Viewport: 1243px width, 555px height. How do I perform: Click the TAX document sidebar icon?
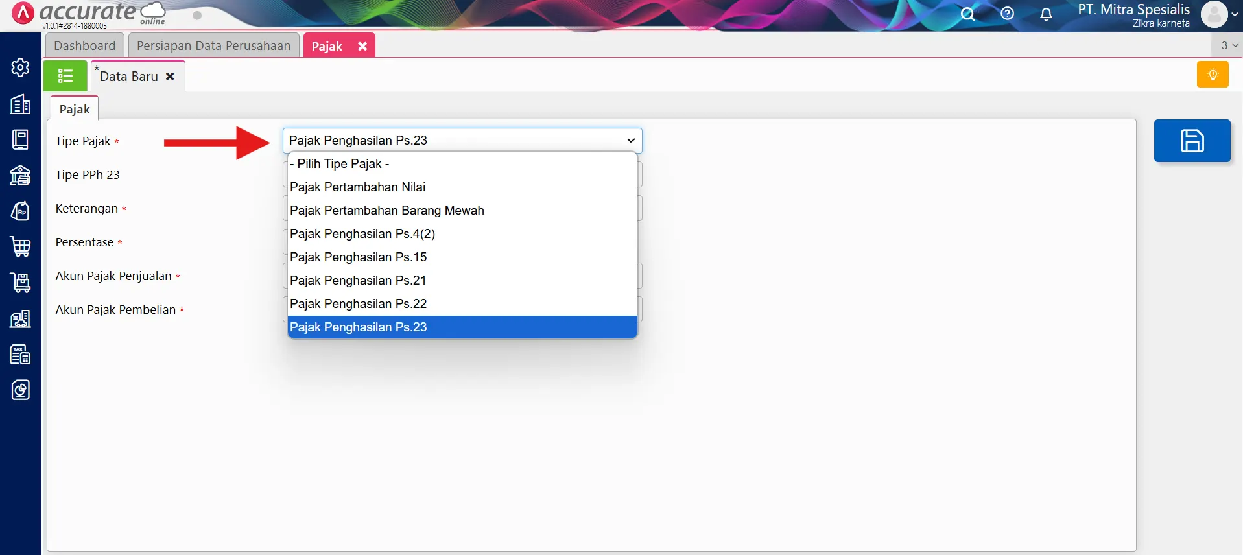coord(20,355)
